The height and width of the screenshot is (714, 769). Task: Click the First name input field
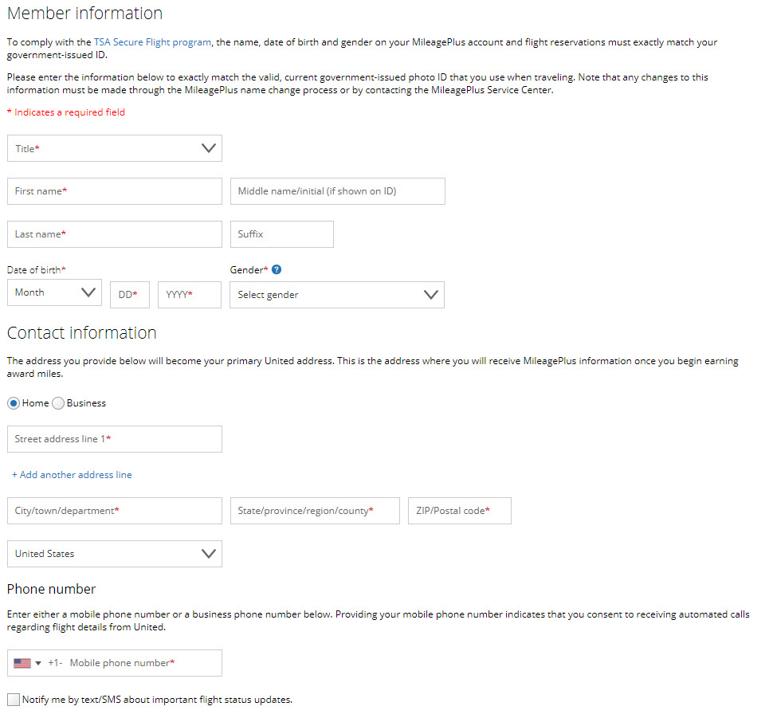115,191
